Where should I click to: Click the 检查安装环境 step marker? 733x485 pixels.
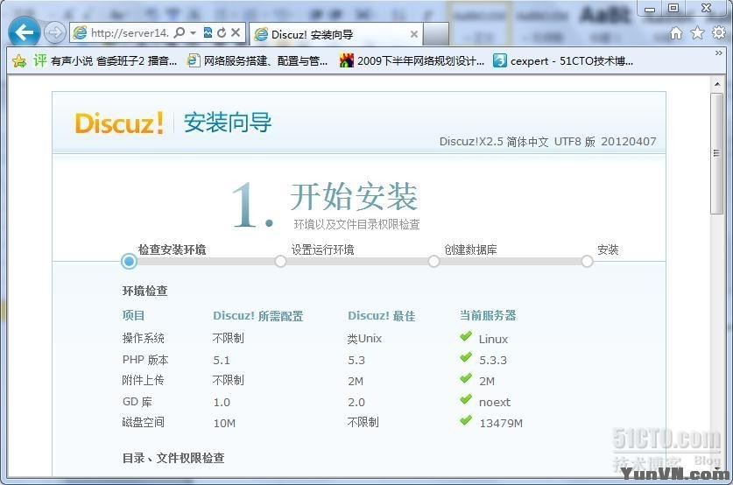point(129,261)
